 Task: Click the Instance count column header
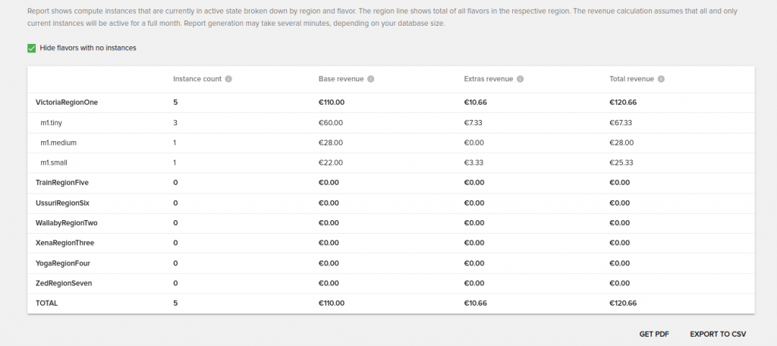pyautogui.click(x=197, y=79)
